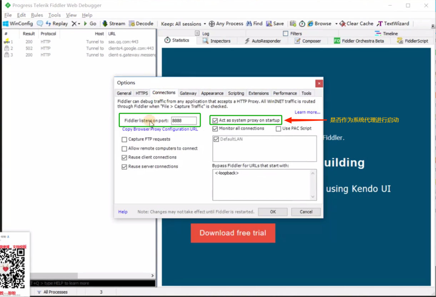Switch to the Filters tab

tap(292, 34)
